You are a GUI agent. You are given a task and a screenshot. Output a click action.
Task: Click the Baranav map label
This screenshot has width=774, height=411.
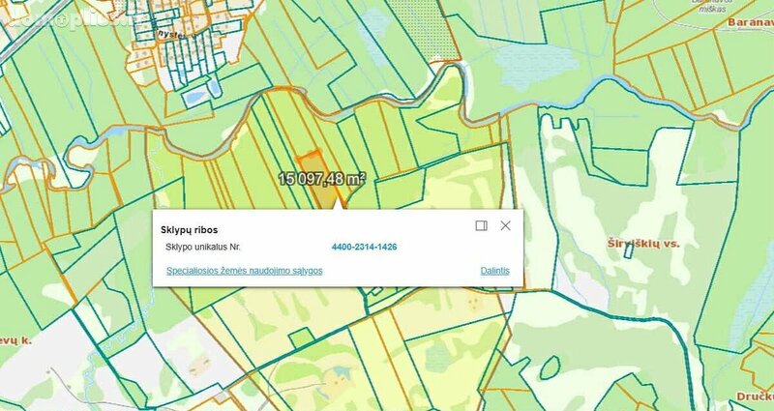point(751,22)
